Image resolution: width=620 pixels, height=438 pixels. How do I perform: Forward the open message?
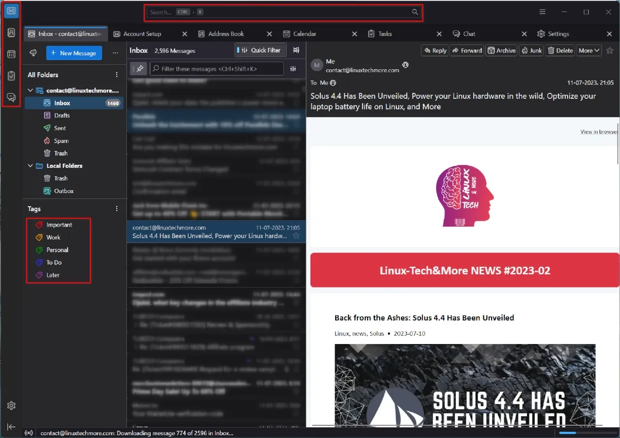click(x=467, y=50)
